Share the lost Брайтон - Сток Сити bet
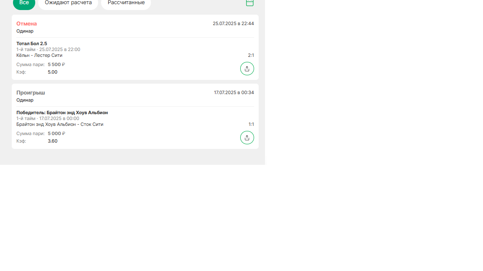483x271 pixels. click(x=247, y=138)
